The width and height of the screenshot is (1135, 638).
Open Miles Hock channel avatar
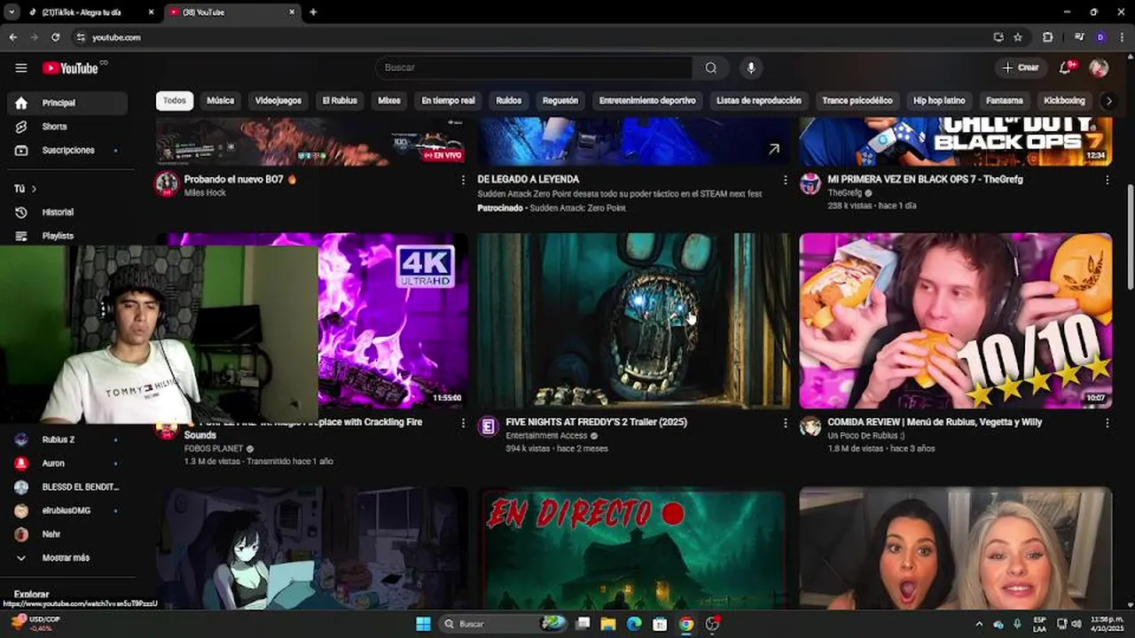pos(167,183)
